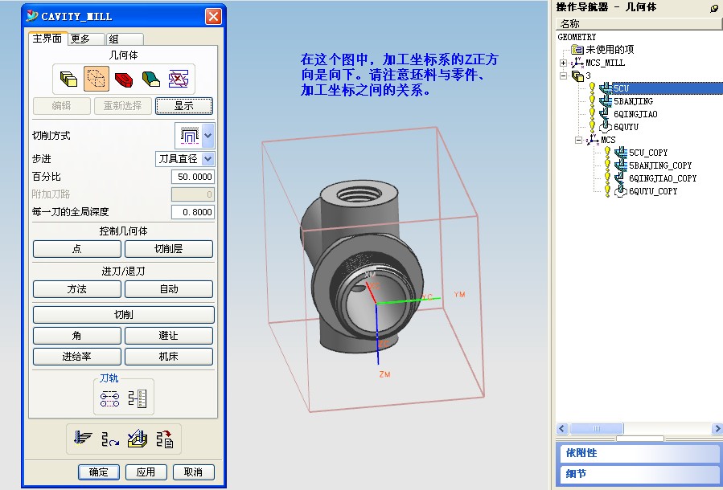Image resolution: width=723 pixels, height=490 pixels.
Task: Click the List tool path icon
Action: (x=165, y=439)
